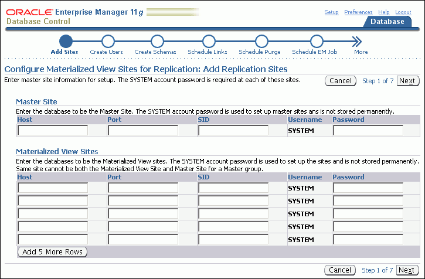
Task: Open the Setup link
Action: [331, 12]
